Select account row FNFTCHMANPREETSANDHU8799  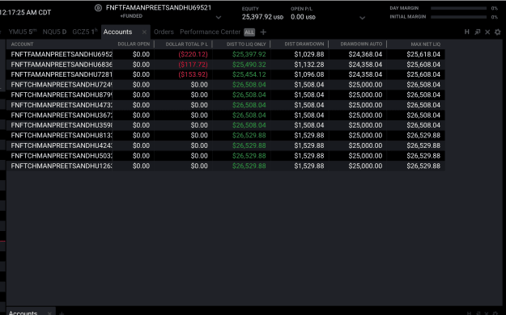[226, 94]
